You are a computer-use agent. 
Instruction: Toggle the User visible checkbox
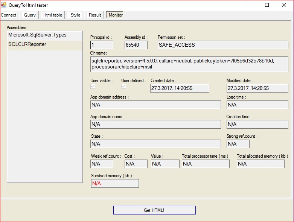click(x=93, y=86)
